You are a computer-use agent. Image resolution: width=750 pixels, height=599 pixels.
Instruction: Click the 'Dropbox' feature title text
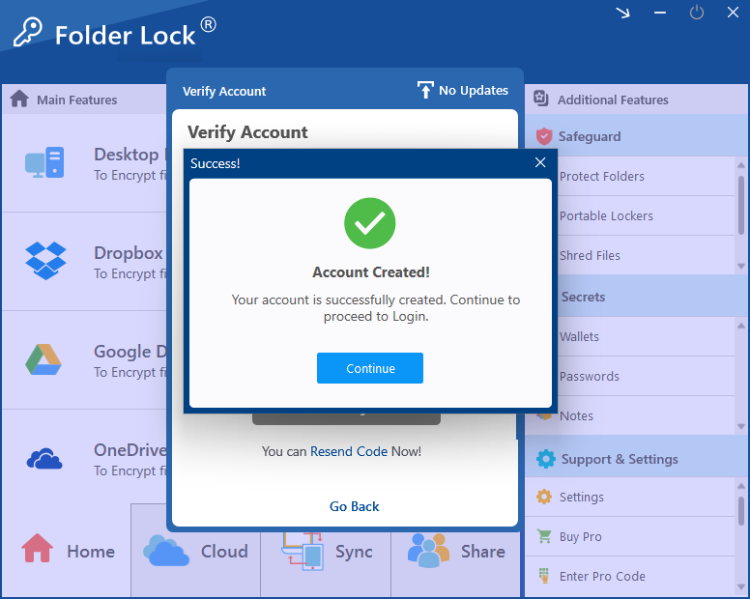point(129,253)
